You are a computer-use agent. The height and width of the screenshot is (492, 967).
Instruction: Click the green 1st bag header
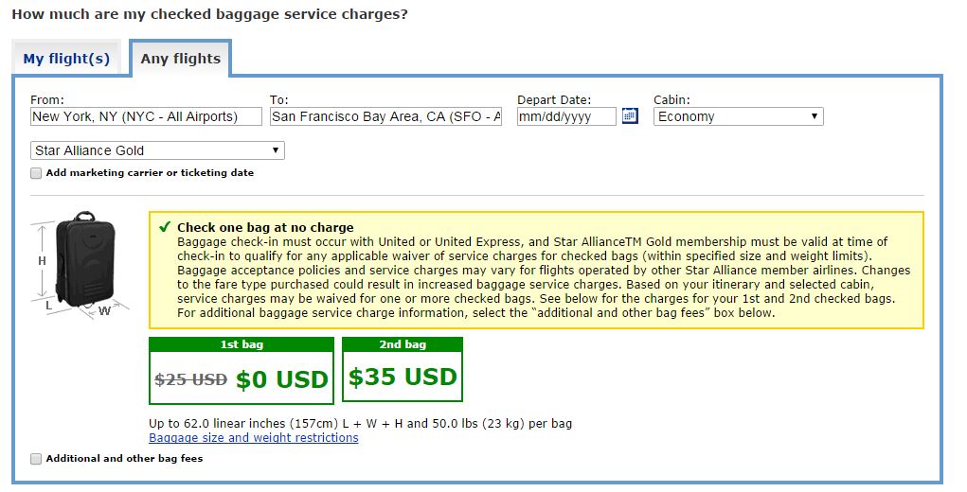[x=242, y=345]
